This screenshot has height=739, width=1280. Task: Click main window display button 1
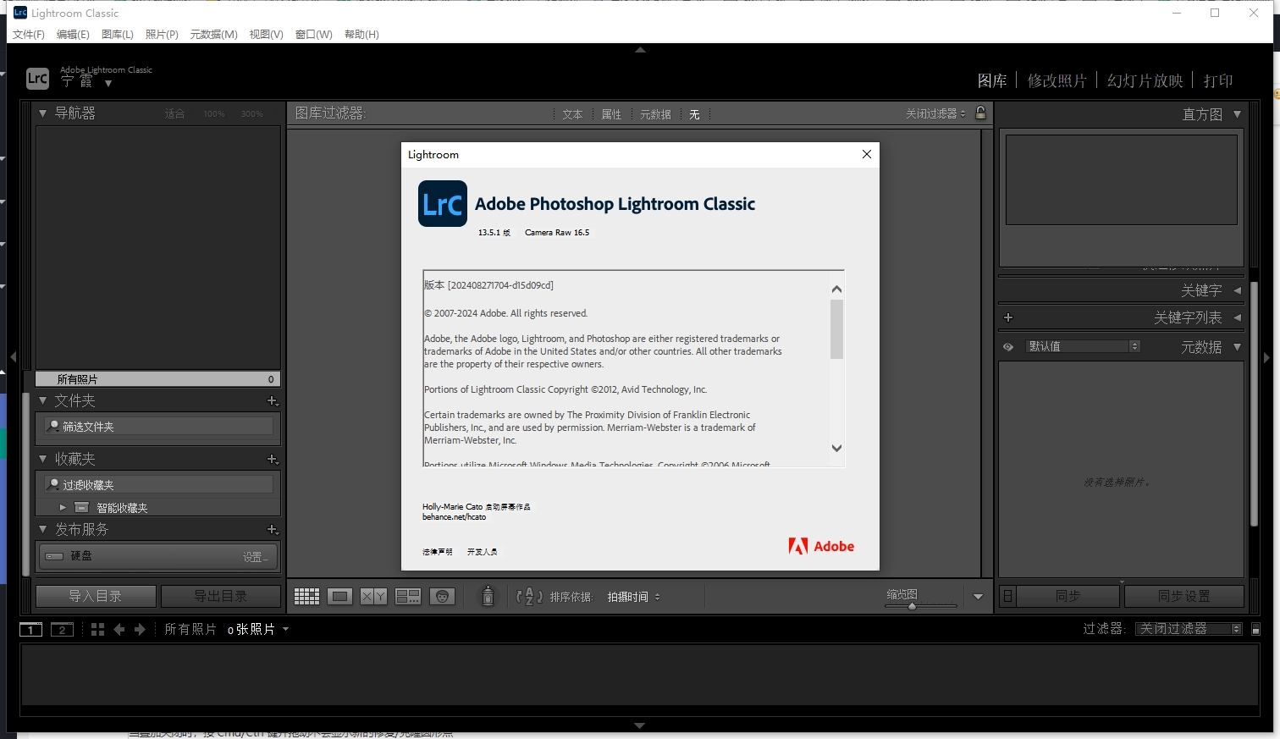tap(30, 629)
